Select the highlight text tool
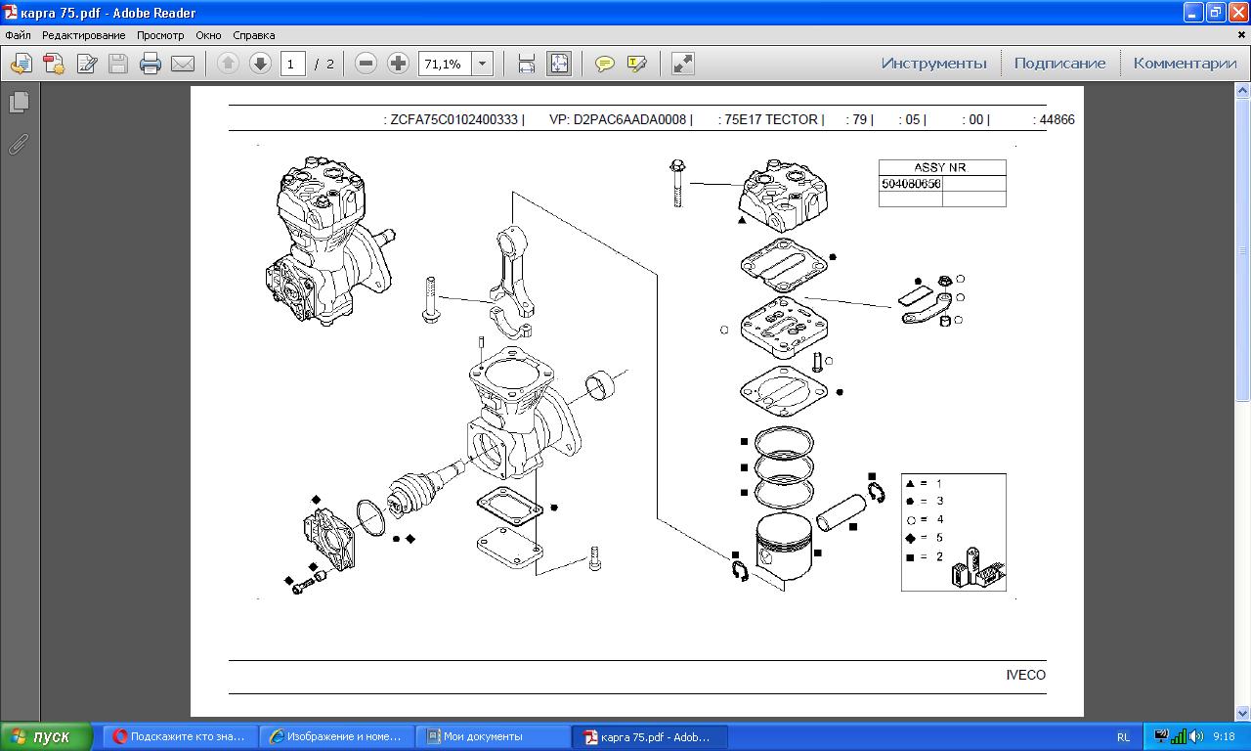This screenshot has width=1251, height=751. pos(636,64)
